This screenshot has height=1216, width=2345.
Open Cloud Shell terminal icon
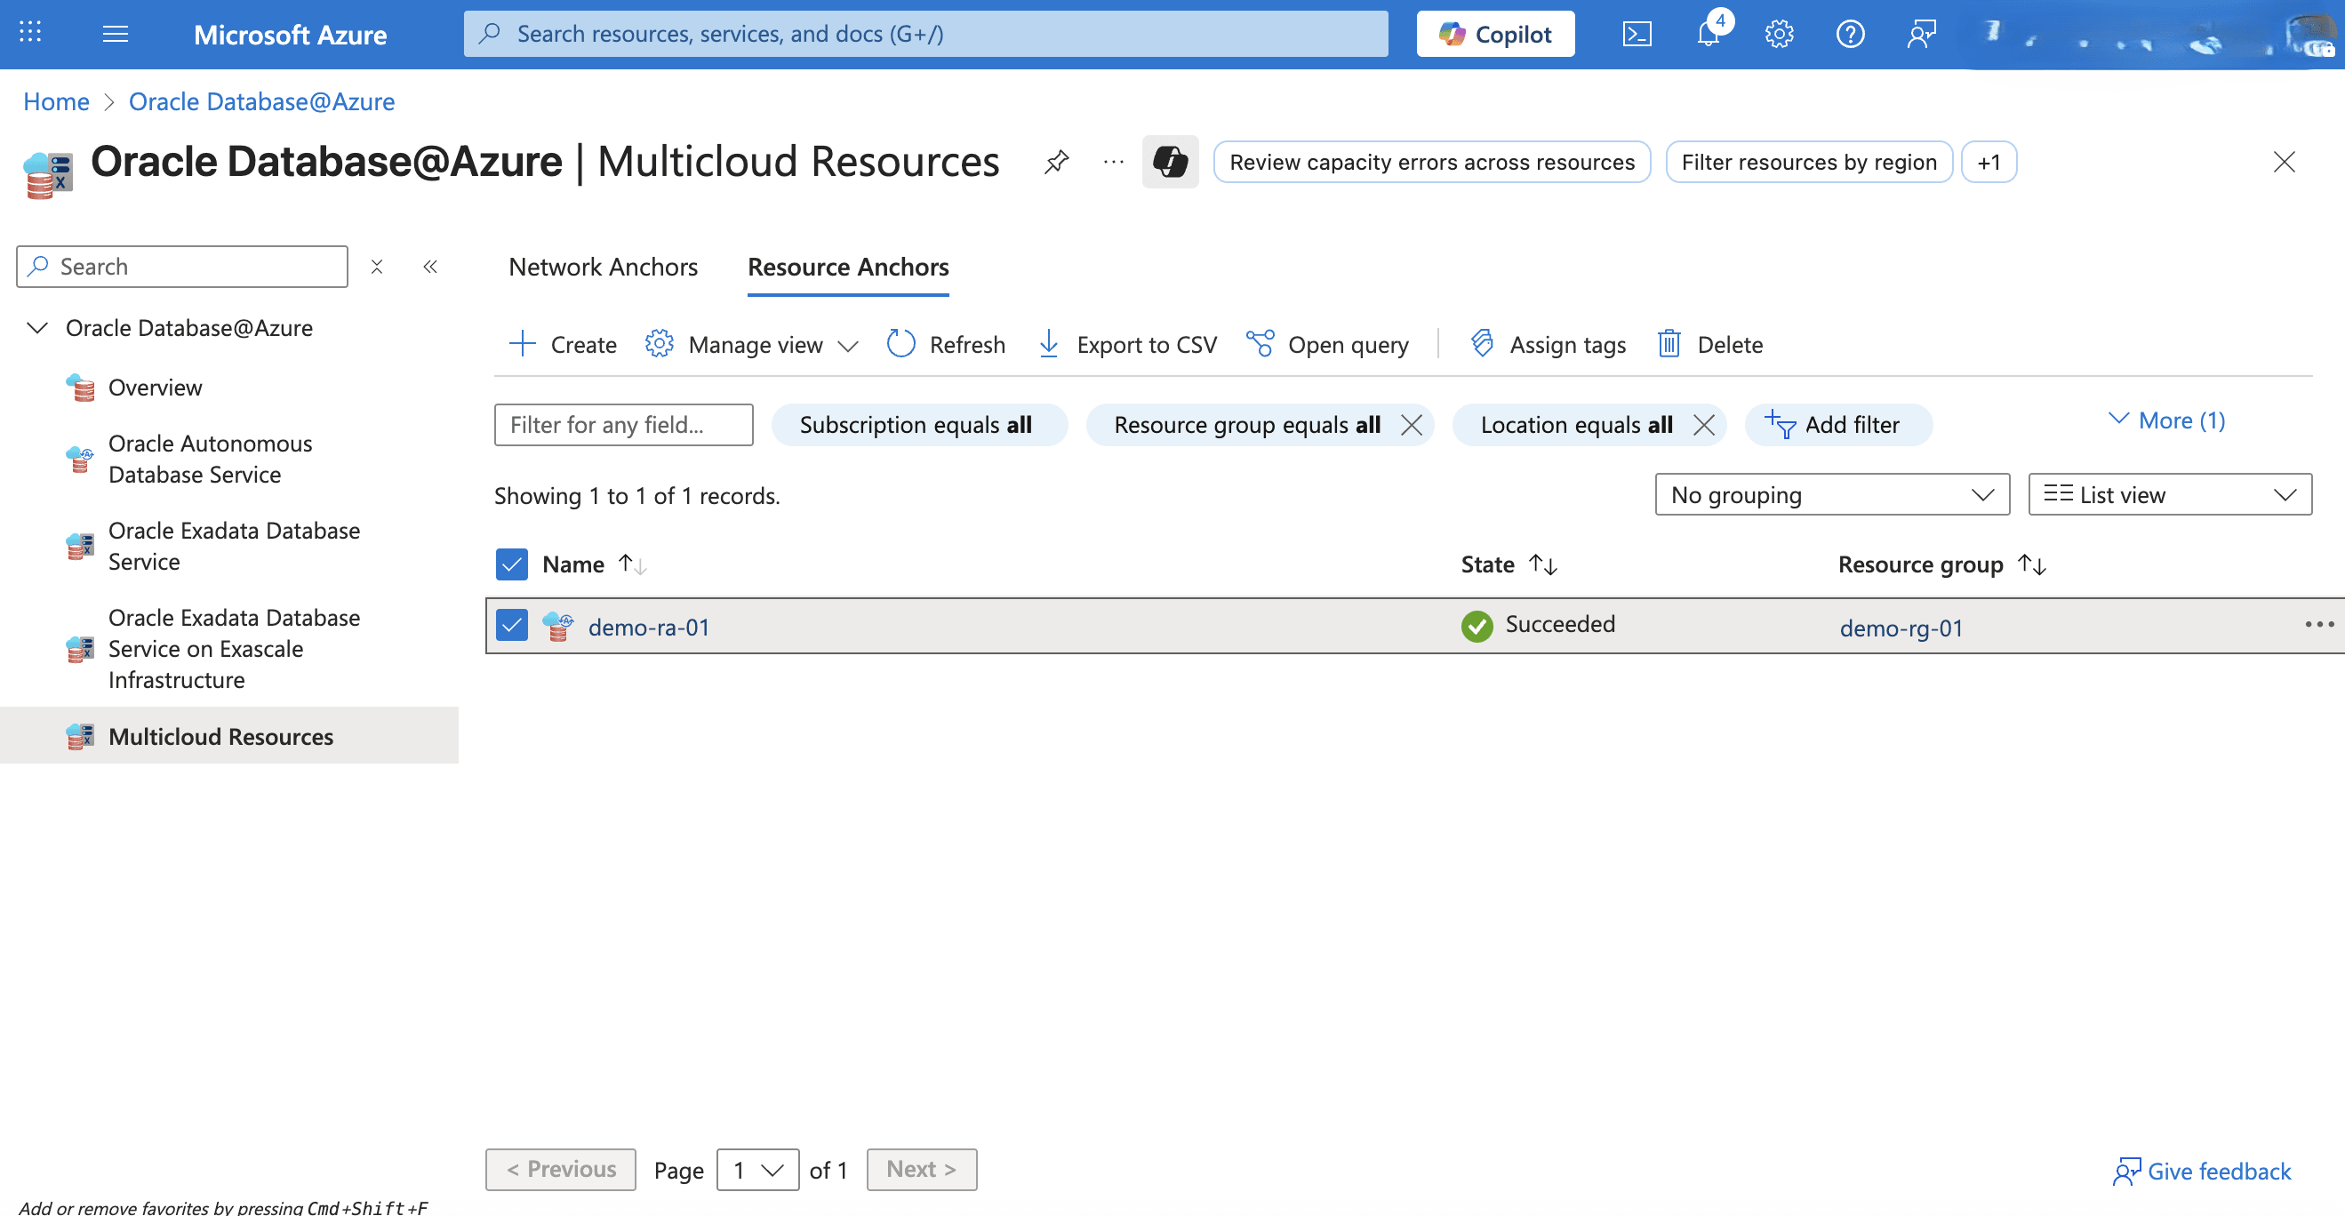(1636, 35)
